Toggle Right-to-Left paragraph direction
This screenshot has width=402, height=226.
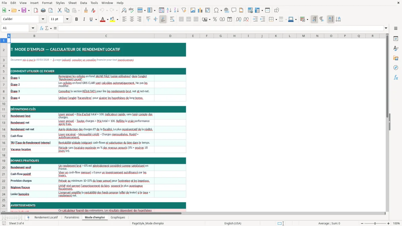pos(322,19)
